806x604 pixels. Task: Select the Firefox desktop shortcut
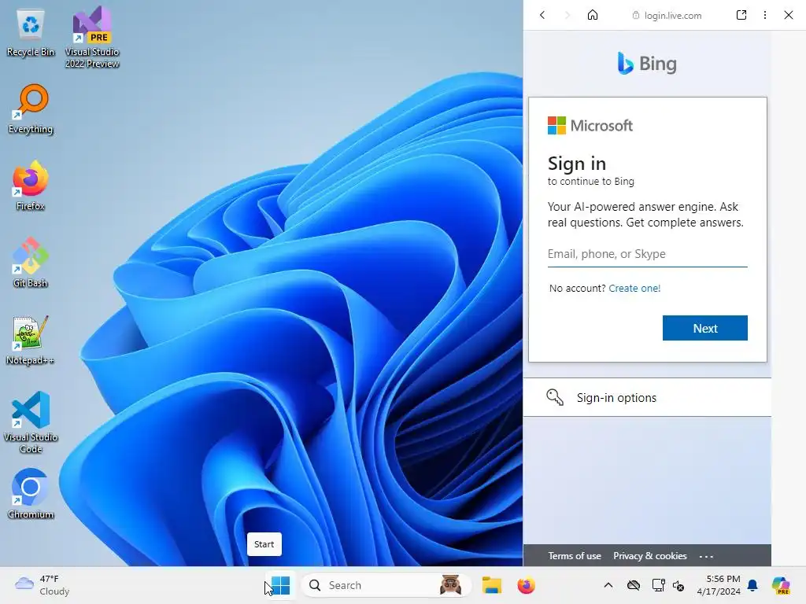coord(31,186)
